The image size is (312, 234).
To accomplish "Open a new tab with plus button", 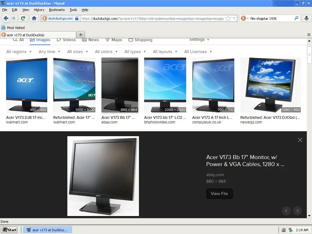I will click(80, 35).
